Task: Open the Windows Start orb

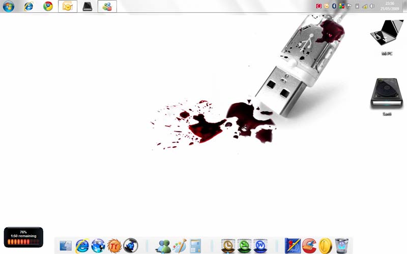Action: (8, 6)
